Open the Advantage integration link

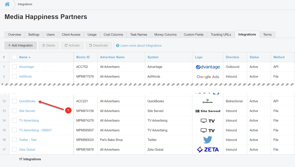26,67
